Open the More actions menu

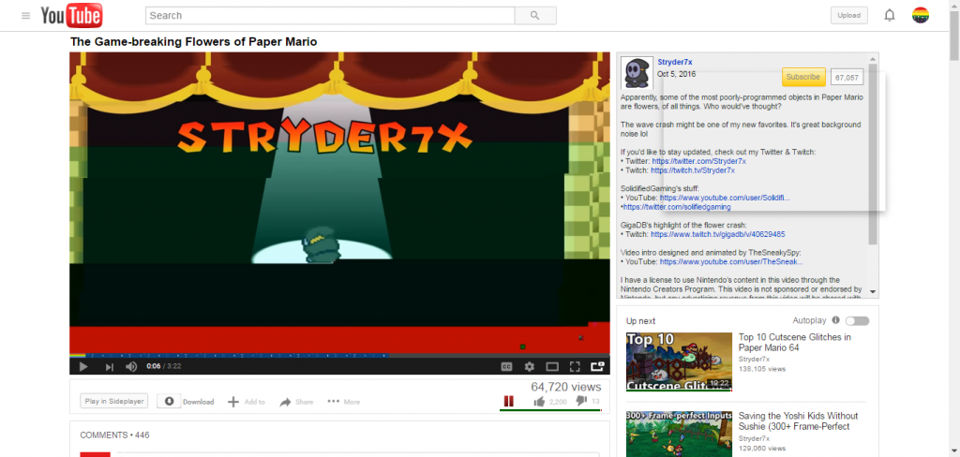(343, 402)
